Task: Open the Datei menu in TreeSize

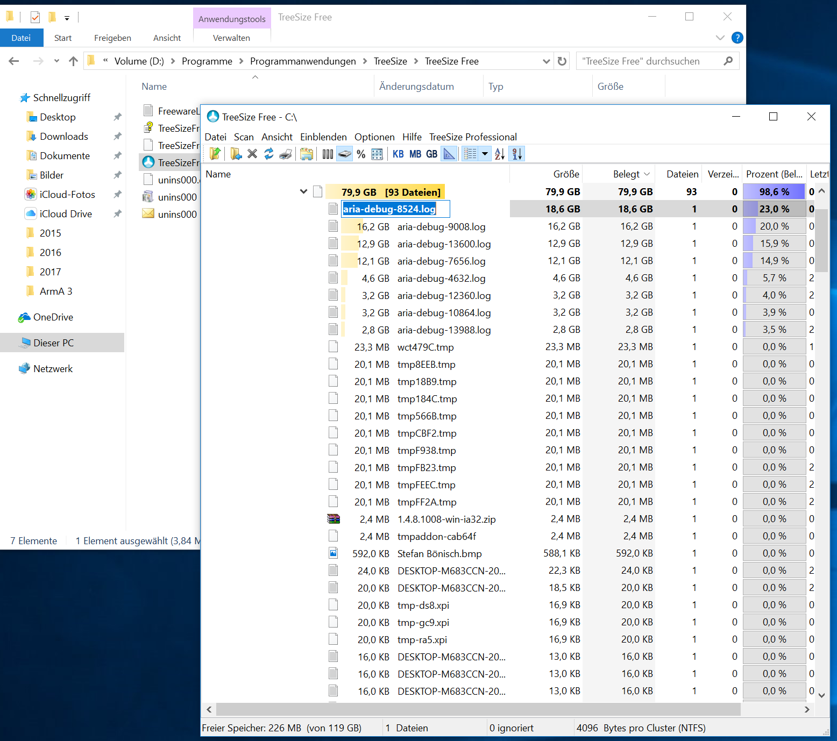Action: [x=215, y=137]
